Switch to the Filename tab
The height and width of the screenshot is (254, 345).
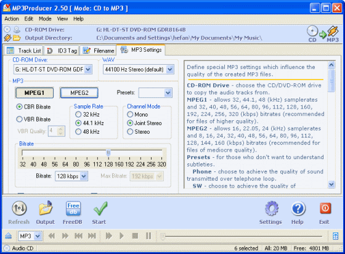[x=98, y=51]
